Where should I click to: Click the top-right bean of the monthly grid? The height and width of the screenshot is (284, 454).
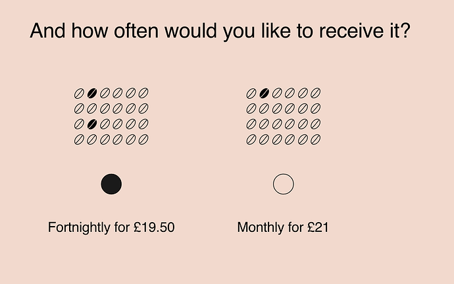point(316,93)
